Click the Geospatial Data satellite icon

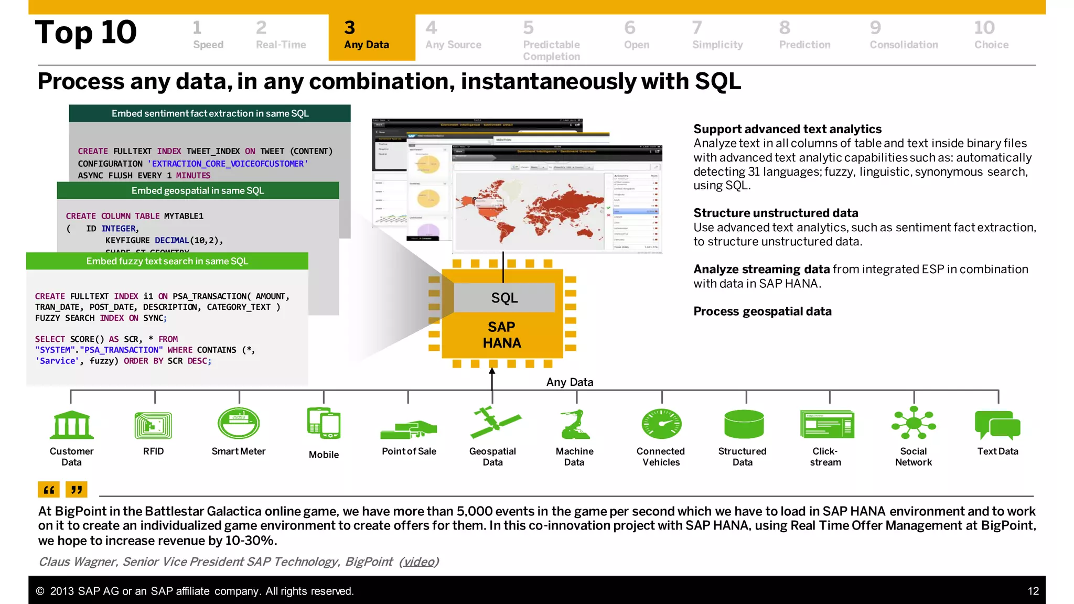(x=495, y=422)
